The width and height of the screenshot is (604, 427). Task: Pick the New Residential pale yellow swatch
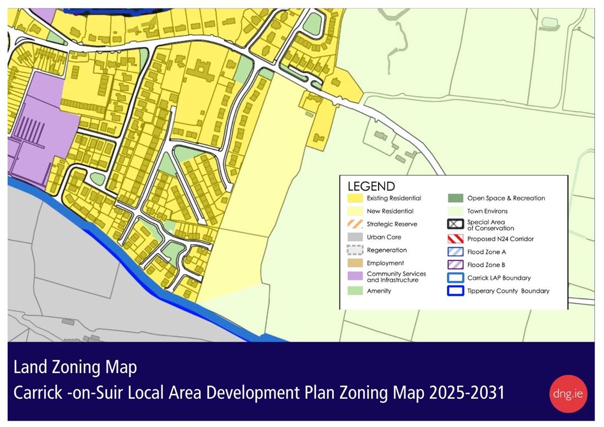point(355,211)
